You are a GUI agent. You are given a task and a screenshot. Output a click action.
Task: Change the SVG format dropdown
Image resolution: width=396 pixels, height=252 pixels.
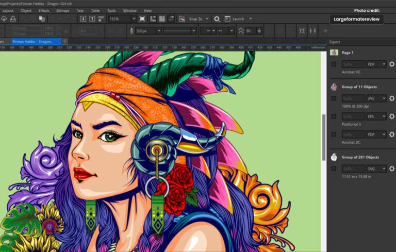(x=376, y=169)
